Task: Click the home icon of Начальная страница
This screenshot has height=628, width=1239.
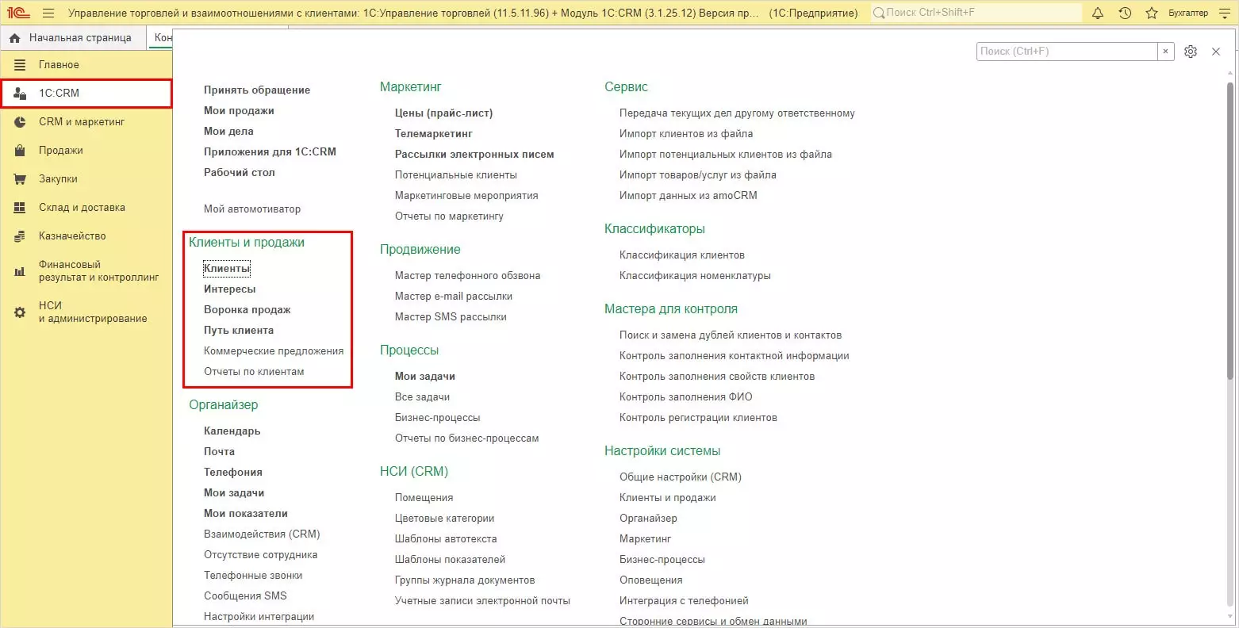Action: pos(15,38)
